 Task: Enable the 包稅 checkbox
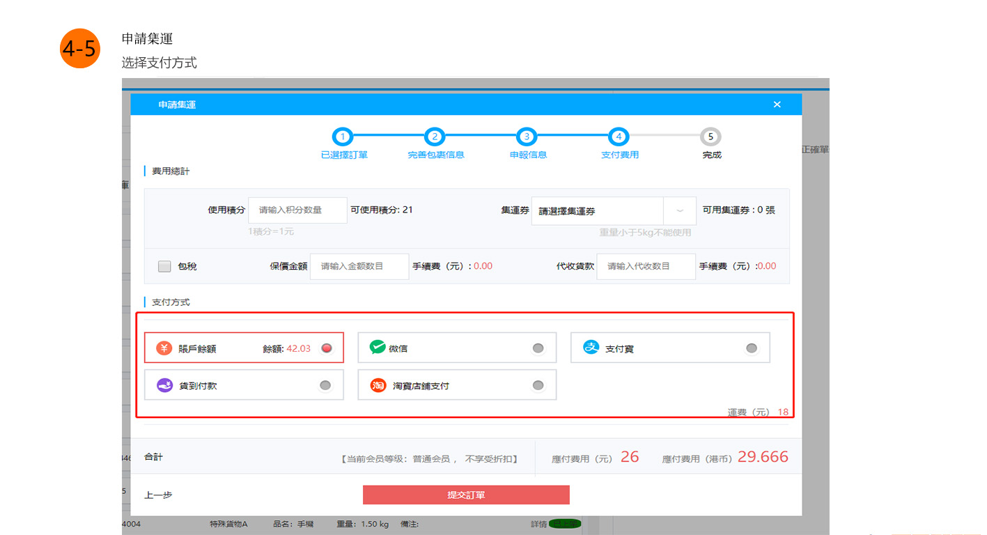pos(164,266)
